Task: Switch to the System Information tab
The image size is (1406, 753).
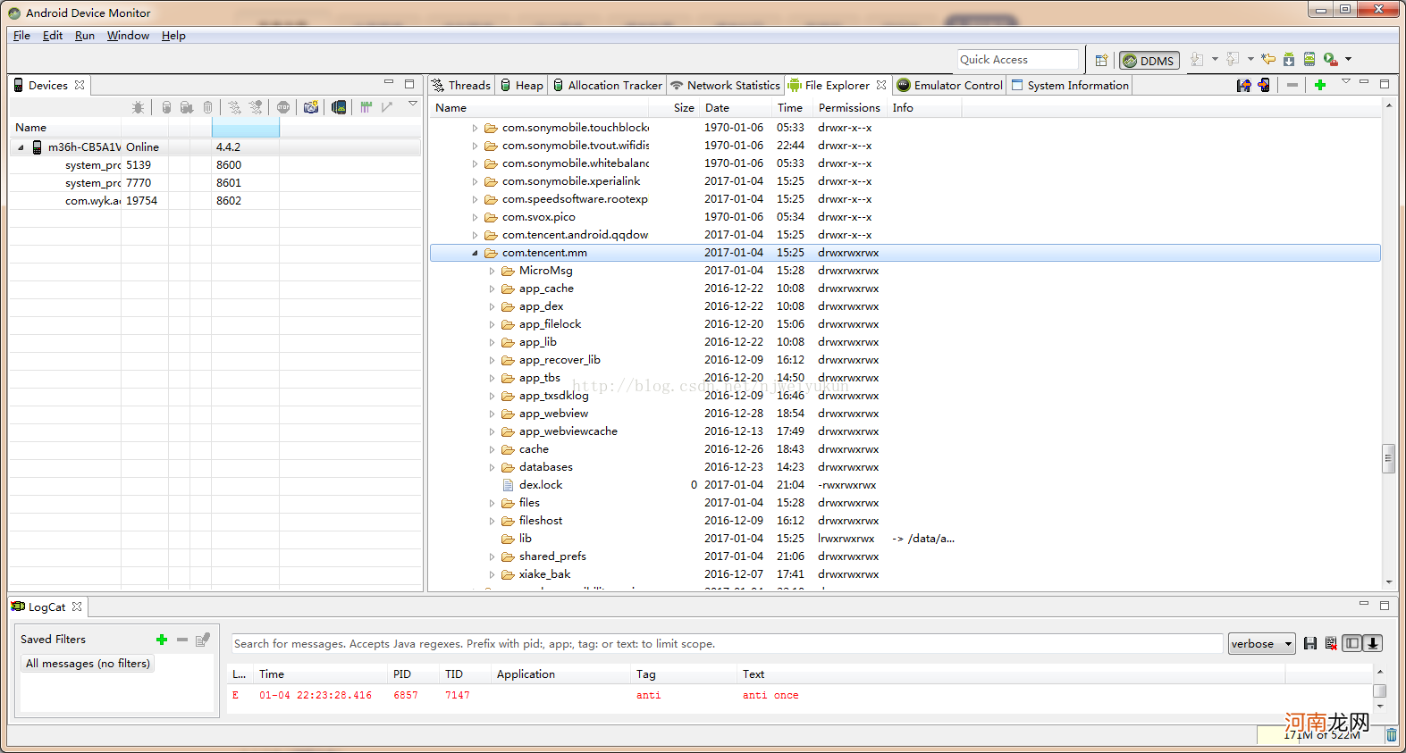Action: point(1070,85)
